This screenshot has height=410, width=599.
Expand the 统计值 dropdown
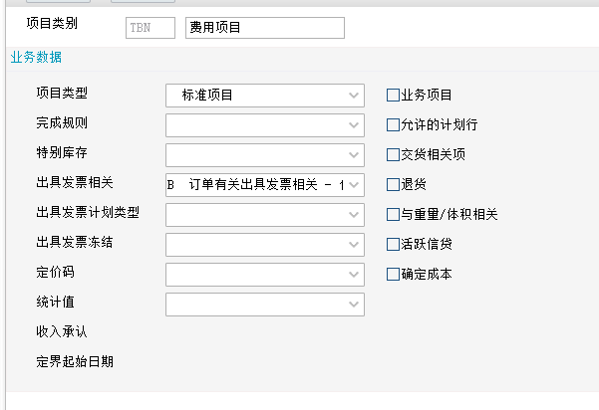coord(265,305)
